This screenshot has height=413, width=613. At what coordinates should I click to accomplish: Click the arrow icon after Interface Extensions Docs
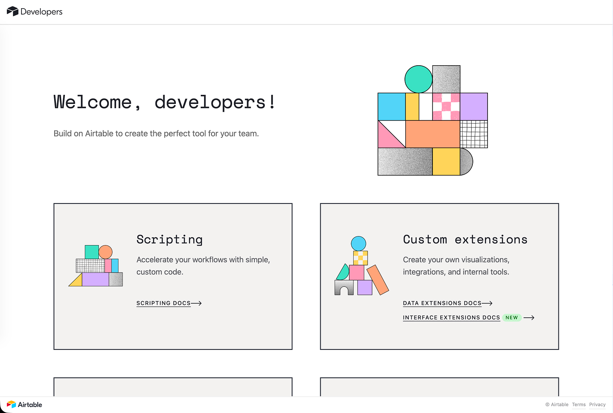coord(530,318)
